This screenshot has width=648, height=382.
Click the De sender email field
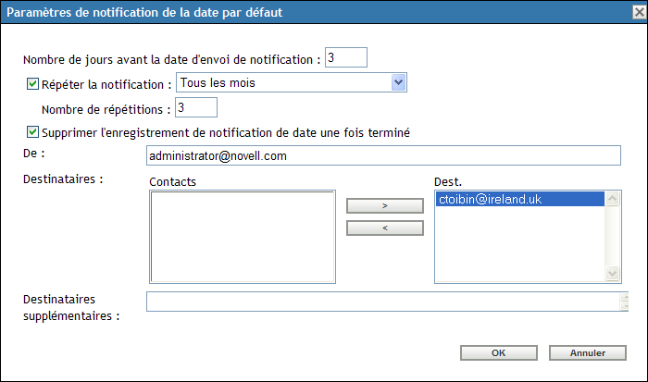[x=381, y=155]
